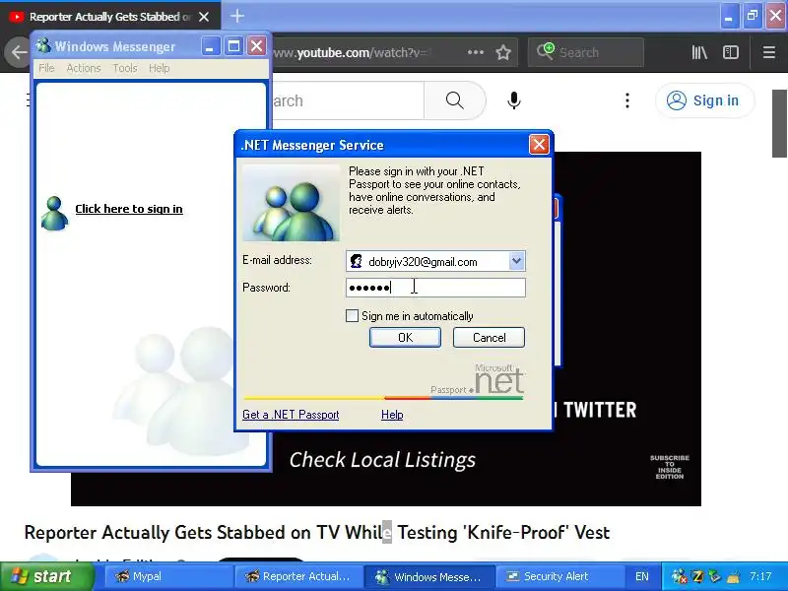The width and height of the screenshot is (788, 591).
Task: Open the Help link in sign-in dialog
Action: 392,415
